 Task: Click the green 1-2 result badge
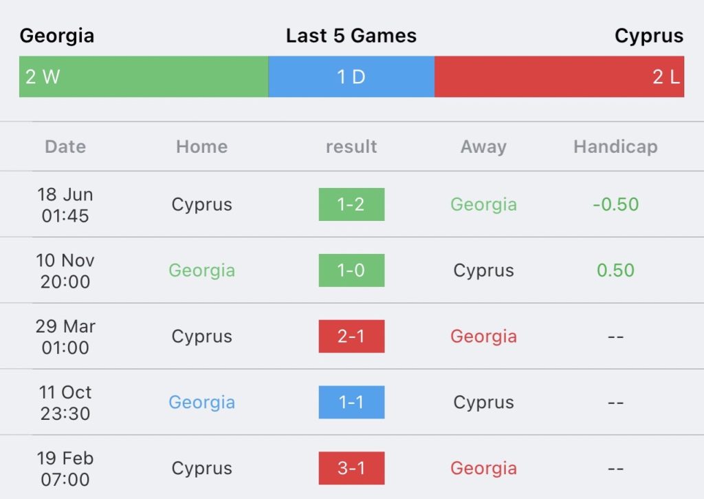pyautogui.click(x=351, y=204)
